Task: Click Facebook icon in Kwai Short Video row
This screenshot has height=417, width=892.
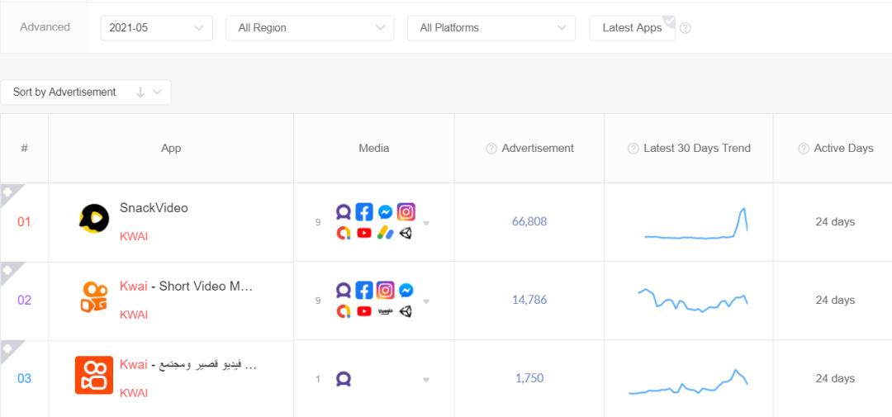Action: click(364, 291)
